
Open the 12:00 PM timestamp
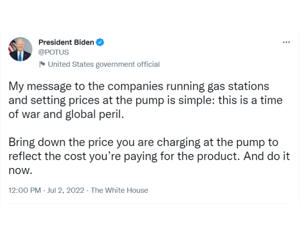pos(25,190)
